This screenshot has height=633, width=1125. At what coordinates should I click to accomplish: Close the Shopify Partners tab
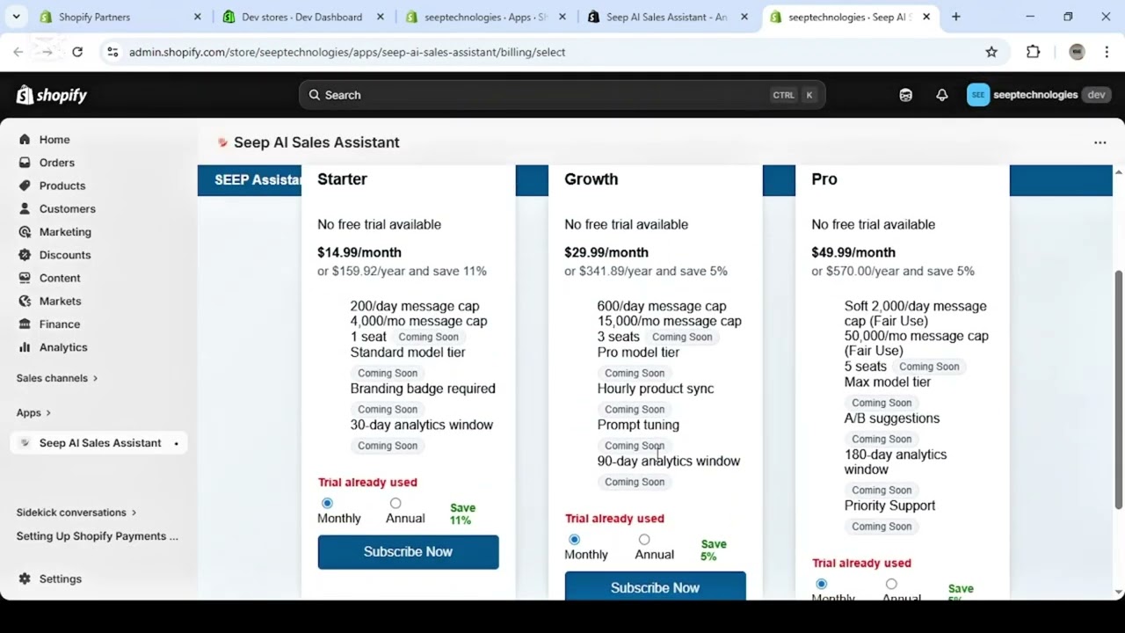point(197,17)
